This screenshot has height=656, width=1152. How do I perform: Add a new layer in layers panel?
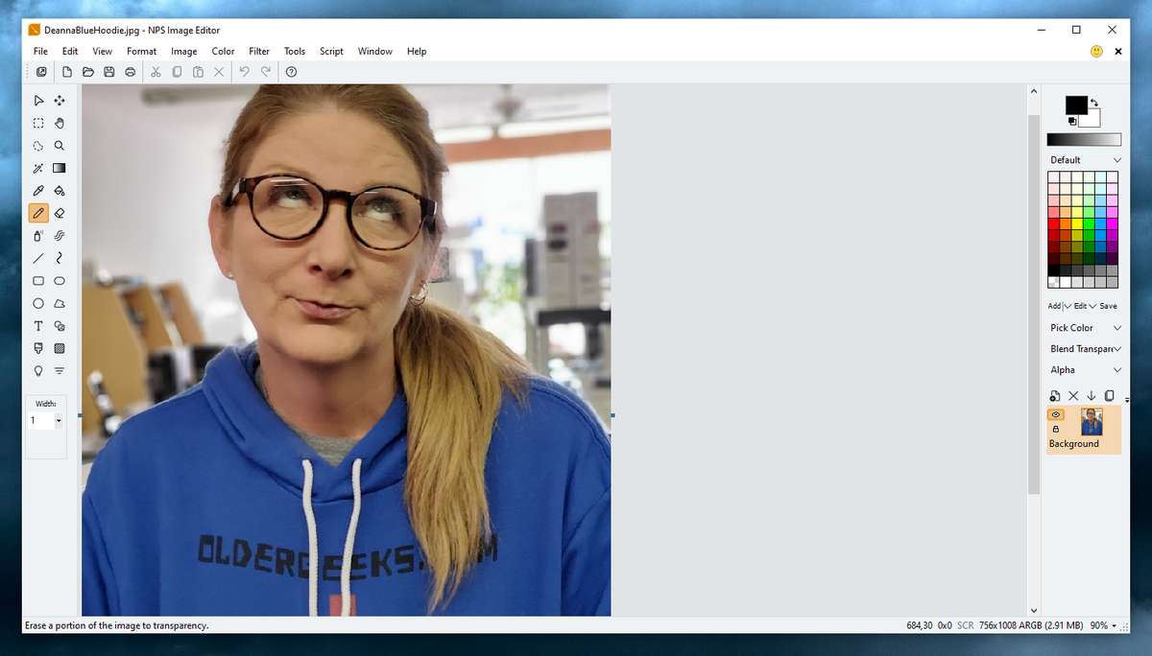[x=1055, y=396]
